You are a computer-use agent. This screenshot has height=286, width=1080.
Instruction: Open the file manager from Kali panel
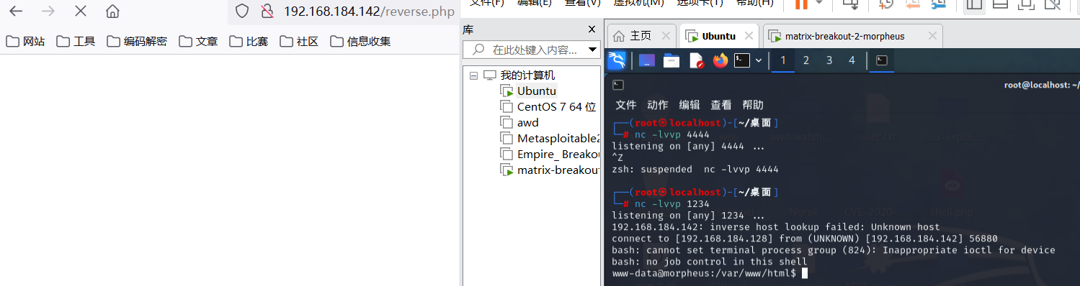[x=671, y=61]
